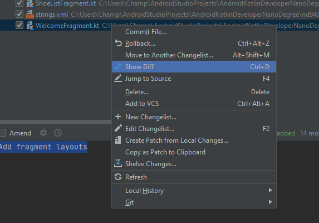Click the Show Diff arrows icon
319x223 pixels.
point(118,66)
